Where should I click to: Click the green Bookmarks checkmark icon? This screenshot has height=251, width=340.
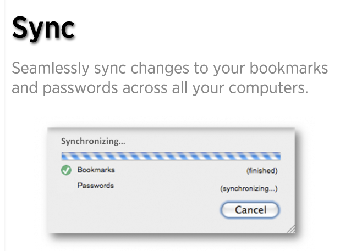[66, 170]
